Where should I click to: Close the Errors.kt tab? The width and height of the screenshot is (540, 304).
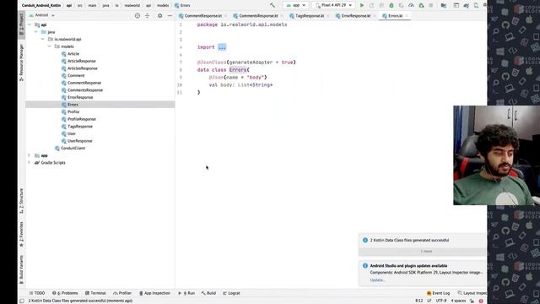click(407, 16)
